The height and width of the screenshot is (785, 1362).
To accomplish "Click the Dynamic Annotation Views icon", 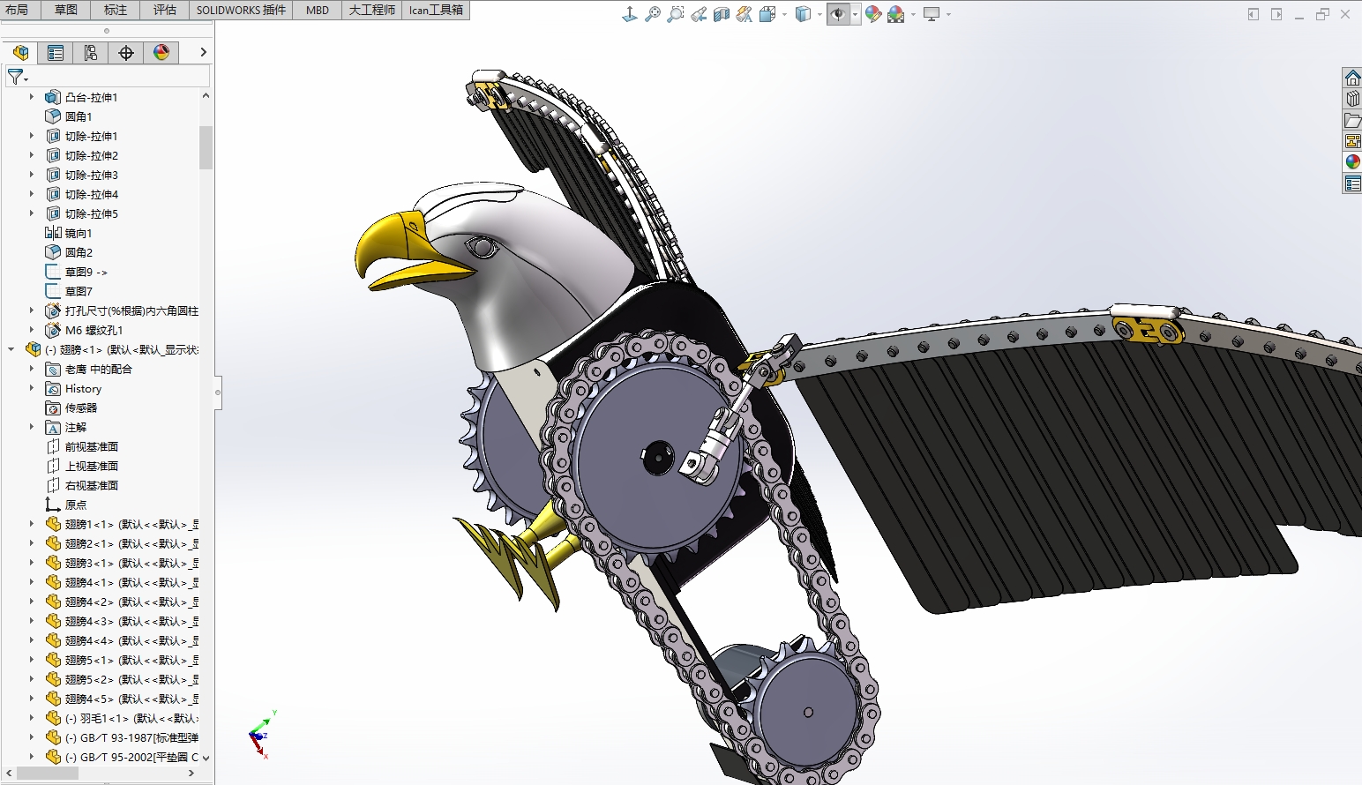I will [x=745, y=14].
